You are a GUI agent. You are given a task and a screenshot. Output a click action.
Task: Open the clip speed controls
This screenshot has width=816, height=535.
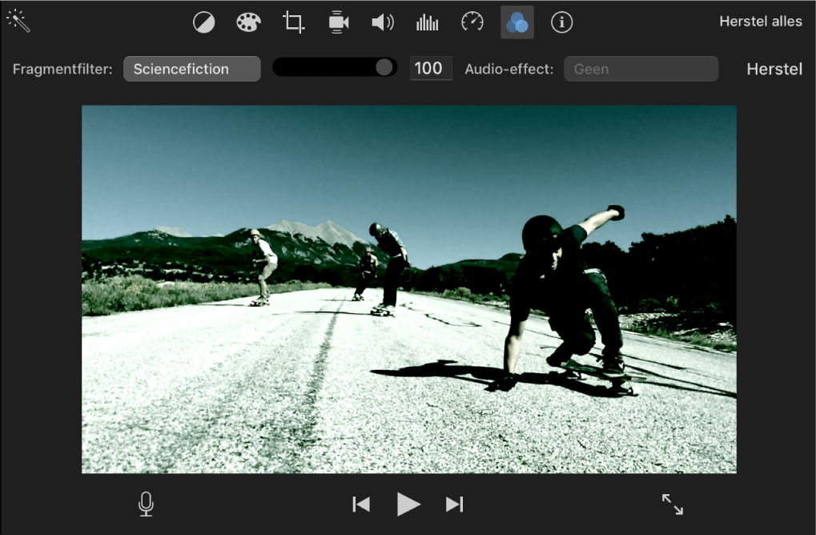pos(472,22)
